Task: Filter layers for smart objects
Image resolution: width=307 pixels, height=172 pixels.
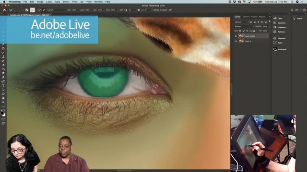Action: [x=266, y=22]
